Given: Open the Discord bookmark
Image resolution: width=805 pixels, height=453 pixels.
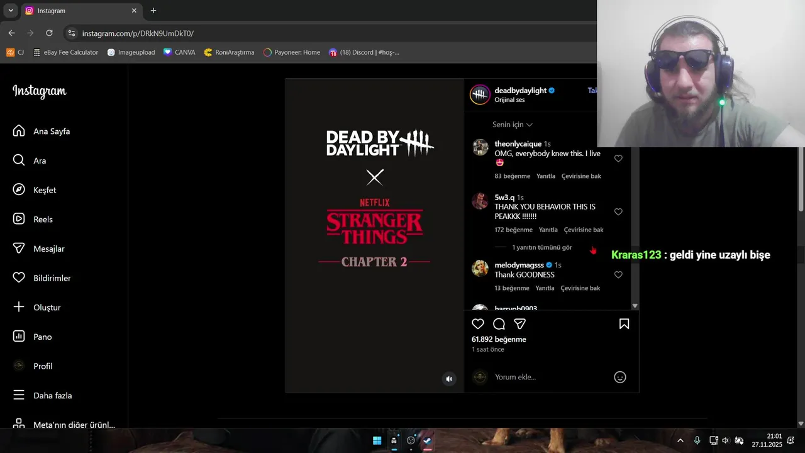Looking at the screenshot, I should click(x=364, y=52).
